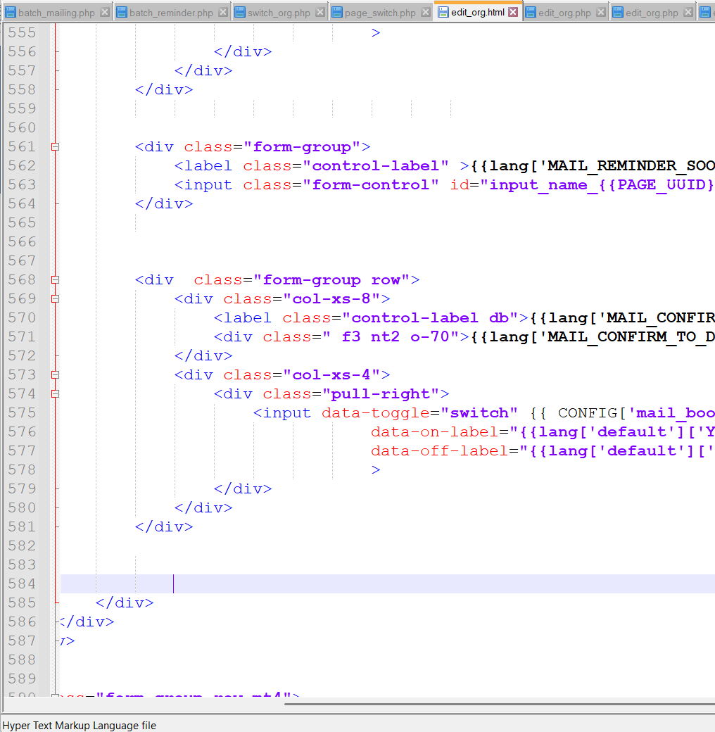Image resolution: width=715 pixels, height=732 pixels.
Task: Open the batch_reminder.php tab
Action: (171, 13)
